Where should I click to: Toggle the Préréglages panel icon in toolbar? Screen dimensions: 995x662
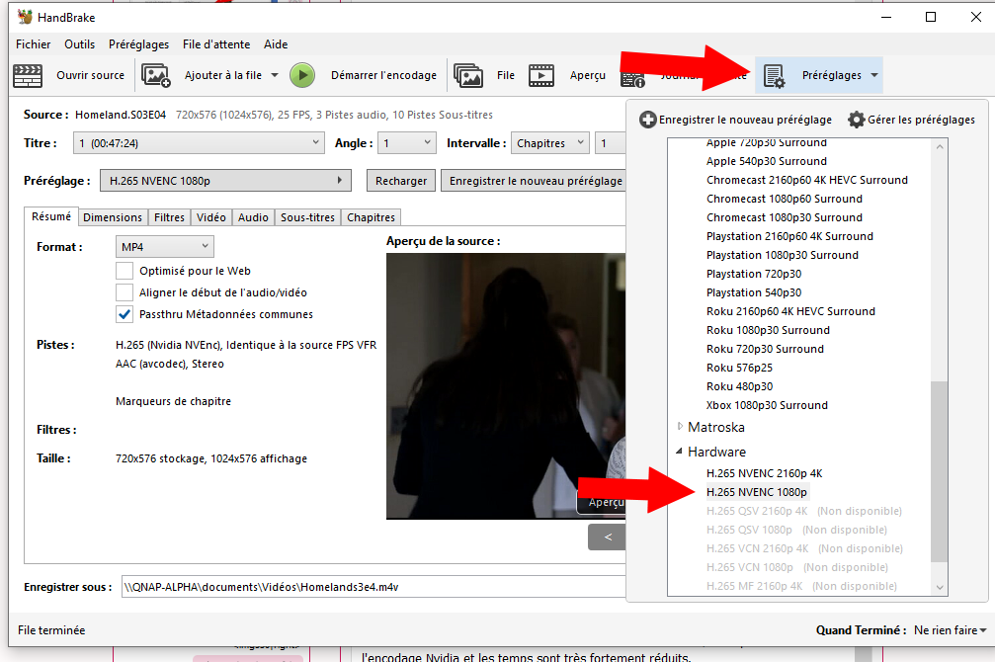774,76
